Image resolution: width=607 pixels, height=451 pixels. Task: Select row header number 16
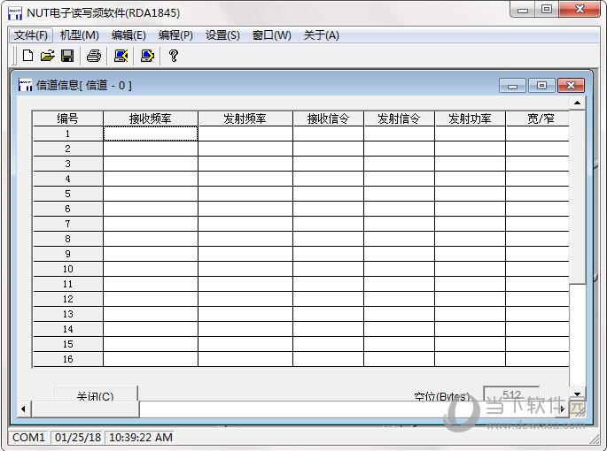tap(67, 359)
